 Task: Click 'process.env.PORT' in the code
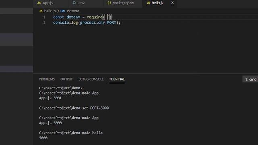[x=98, y=23]
